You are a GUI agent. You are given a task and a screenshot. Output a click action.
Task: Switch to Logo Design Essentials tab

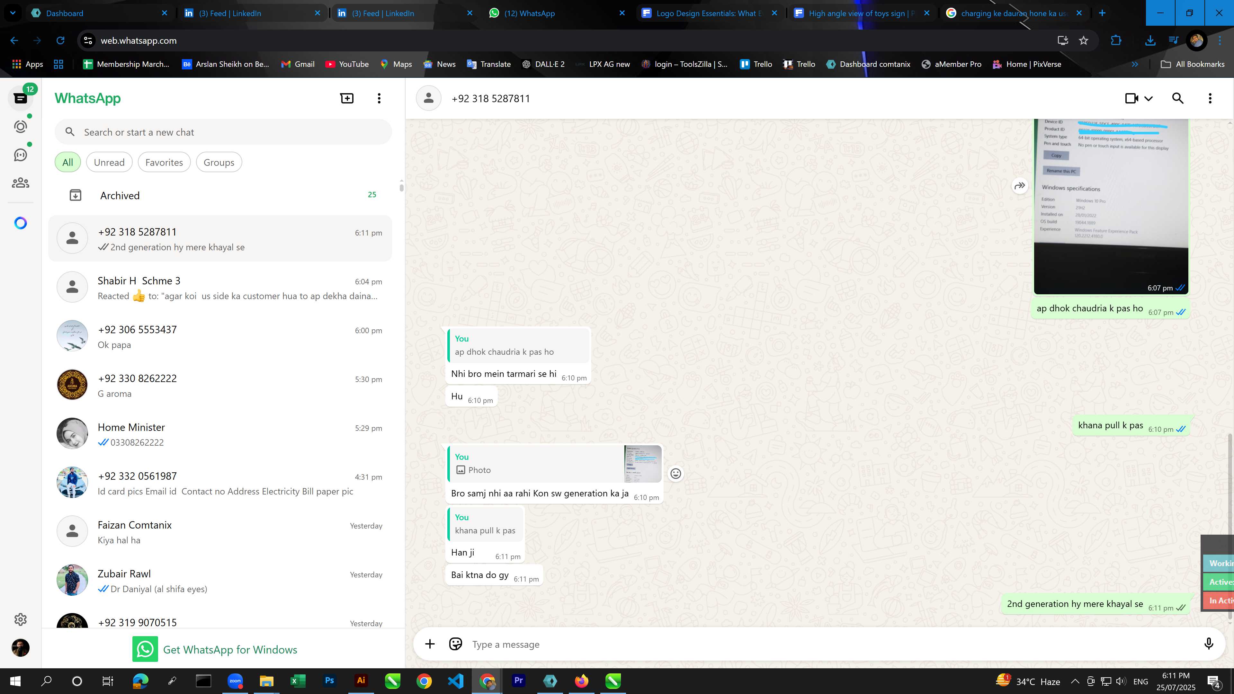pyautogui.click(x=710, y=13)
